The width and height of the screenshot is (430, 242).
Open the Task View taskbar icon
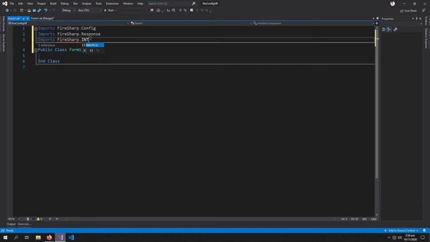27,237
